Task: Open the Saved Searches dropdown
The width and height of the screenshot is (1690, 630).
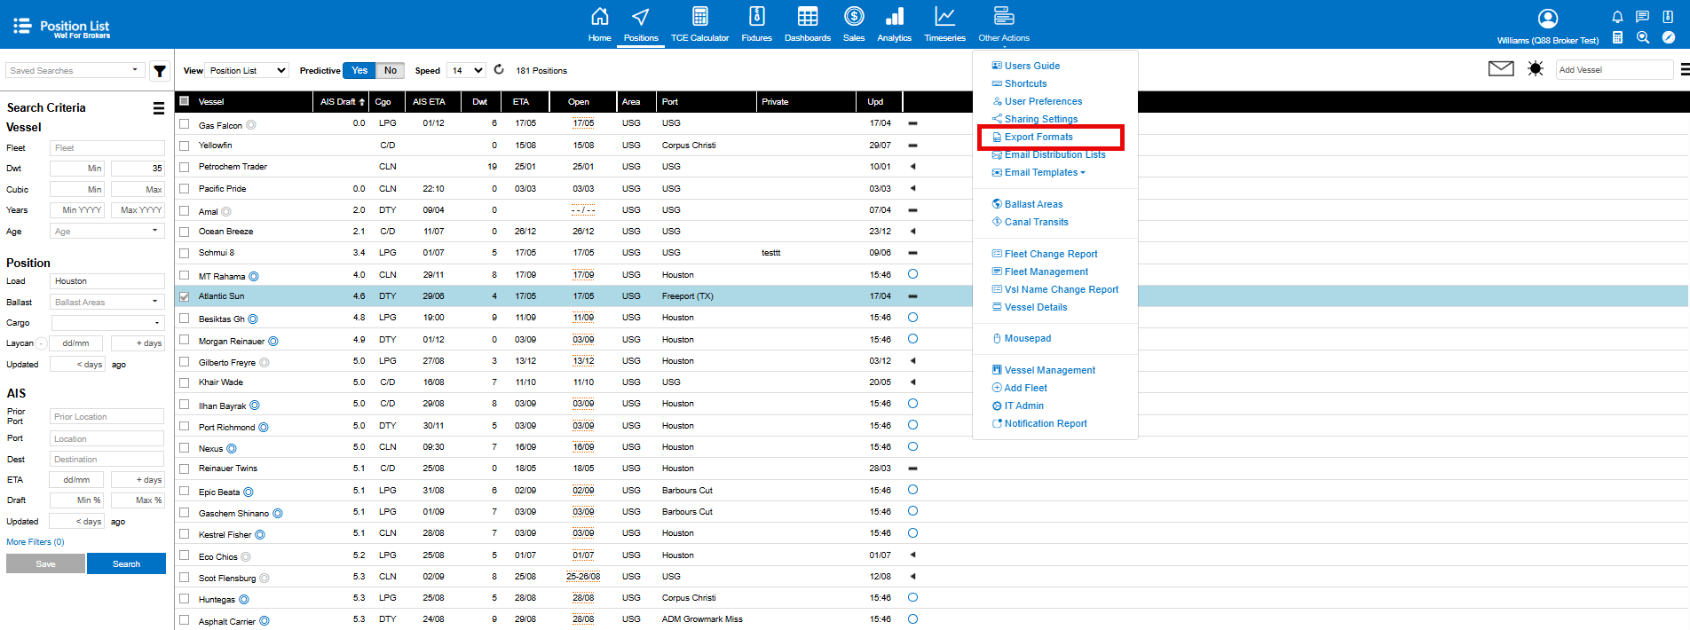Action: click(75, 70)
